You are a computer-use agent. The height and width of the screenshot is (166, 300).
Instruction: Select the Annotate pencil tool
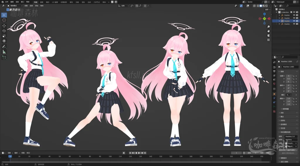click(x=4, y=47)
